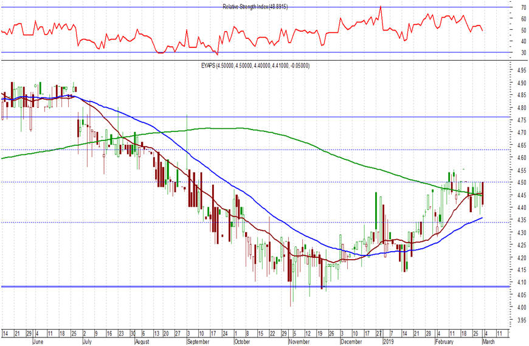
Task: Click the 3.95 price axis label
Action: (522, 320)
